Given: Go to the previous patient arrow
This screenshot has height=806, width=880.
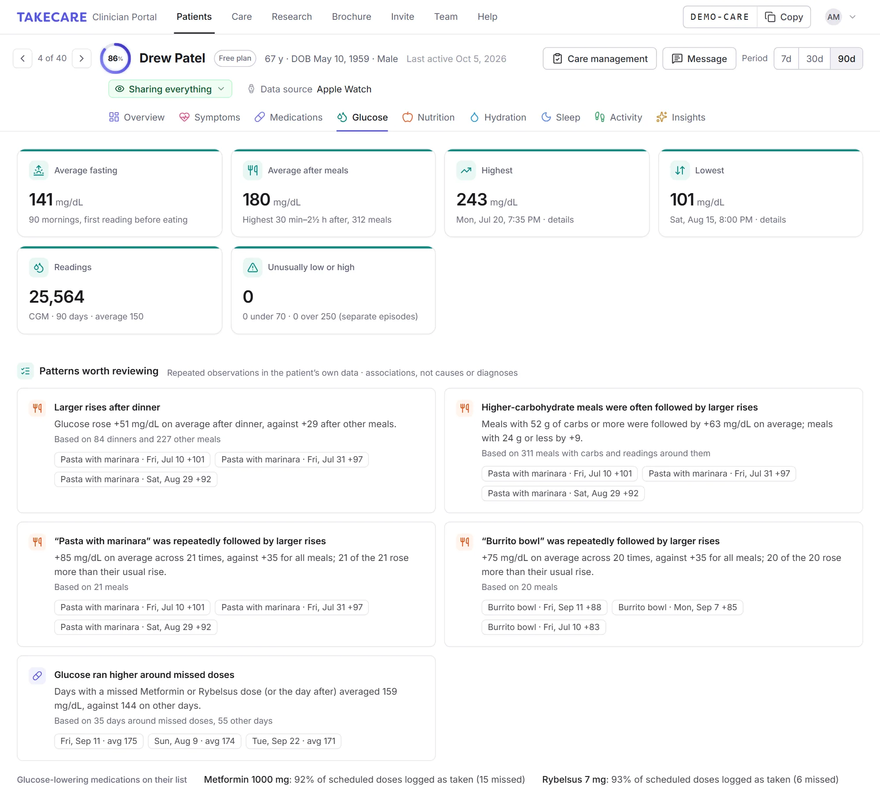Looking at the screenshot, I should click(x=22, y=59).
